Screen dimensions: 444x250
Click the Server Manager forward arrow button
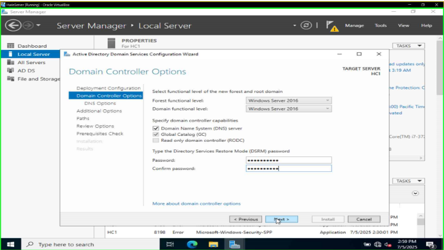(28, 25)
